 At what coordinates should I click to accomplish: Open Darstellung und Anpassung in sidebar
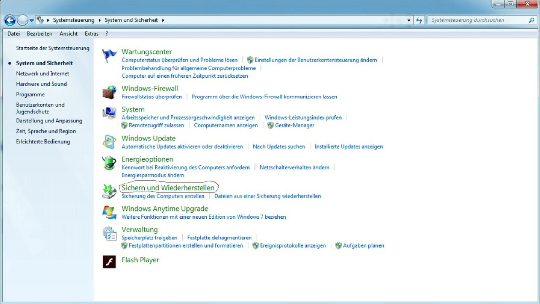(49, 121)
